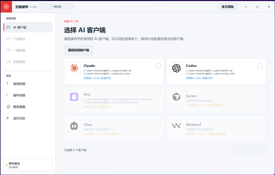Tick the Codex client checkbox

(260, 66)
